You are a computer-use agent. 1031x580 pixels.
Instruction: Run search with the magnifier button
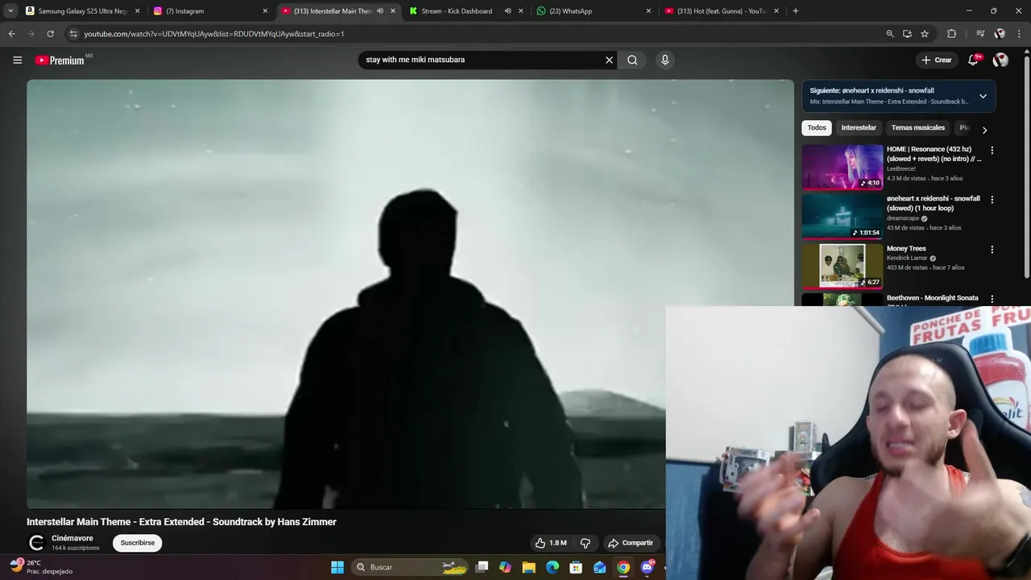[632, 60]
